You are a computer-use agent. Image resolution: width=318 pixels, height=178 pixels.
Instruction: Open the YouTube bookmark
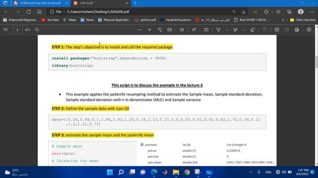click(50, 20)
